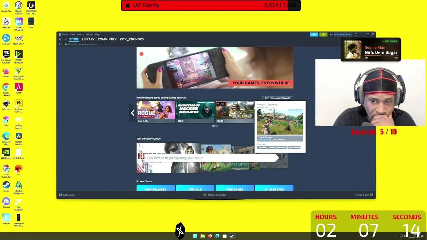Select the Star Wars Jedi desktop shortcut
The width and height of the screenshot is (427, 240).
[x=31, y=8]
